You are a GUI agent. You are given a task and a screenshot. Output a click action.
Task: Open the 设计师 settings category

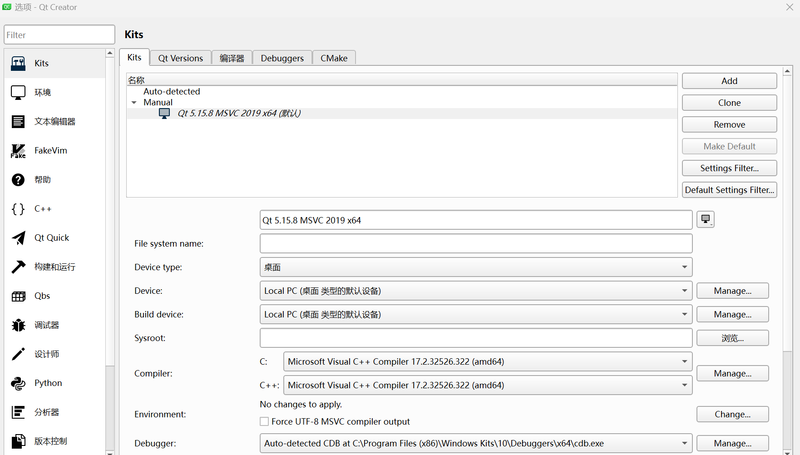click(x=55, y=354)
